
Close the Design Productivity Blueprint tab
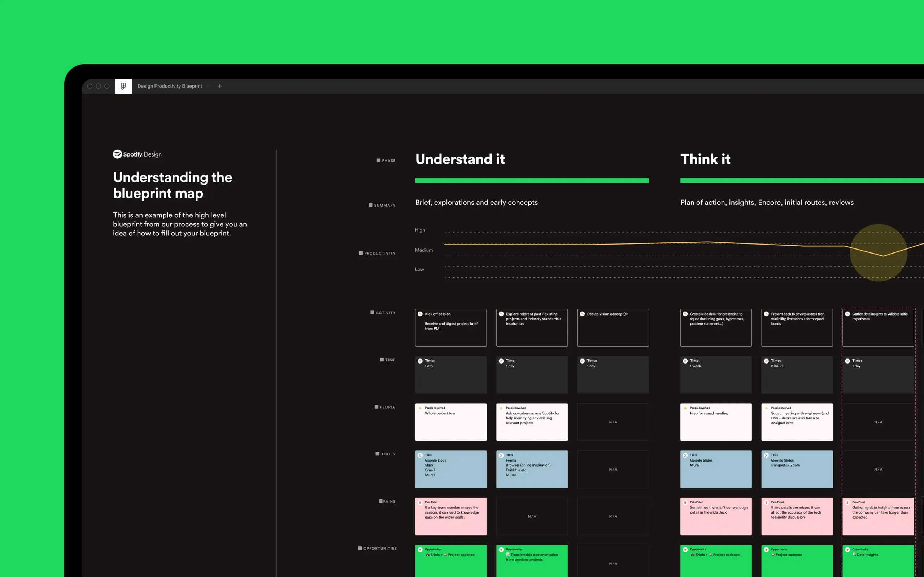tap(208, 86)
